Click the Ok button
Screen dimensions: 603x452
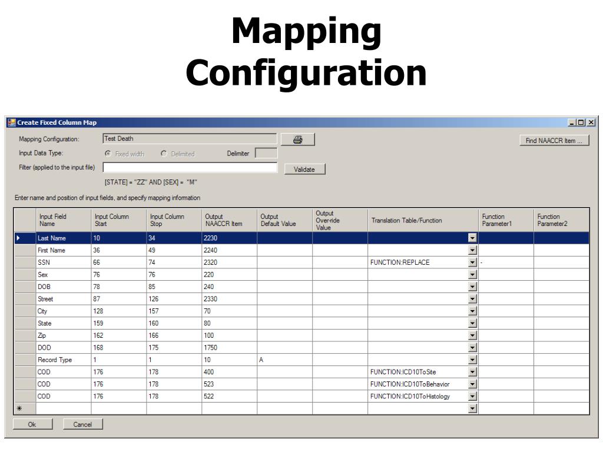point(32,424)
